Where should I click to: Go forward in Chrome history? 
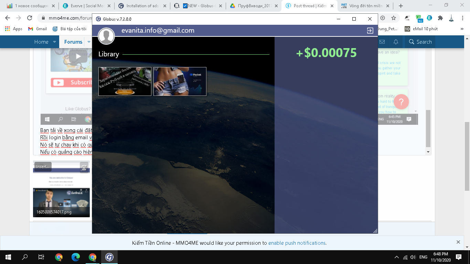(19, 18)
